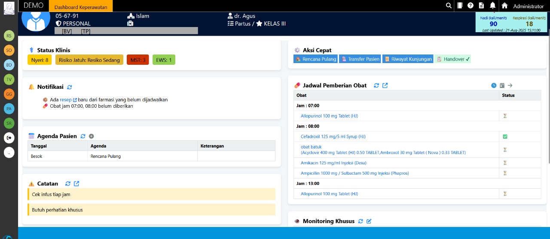Click the Partus / KELAS III label
Screen dimensions: 550x239
(x=257, y=24)
